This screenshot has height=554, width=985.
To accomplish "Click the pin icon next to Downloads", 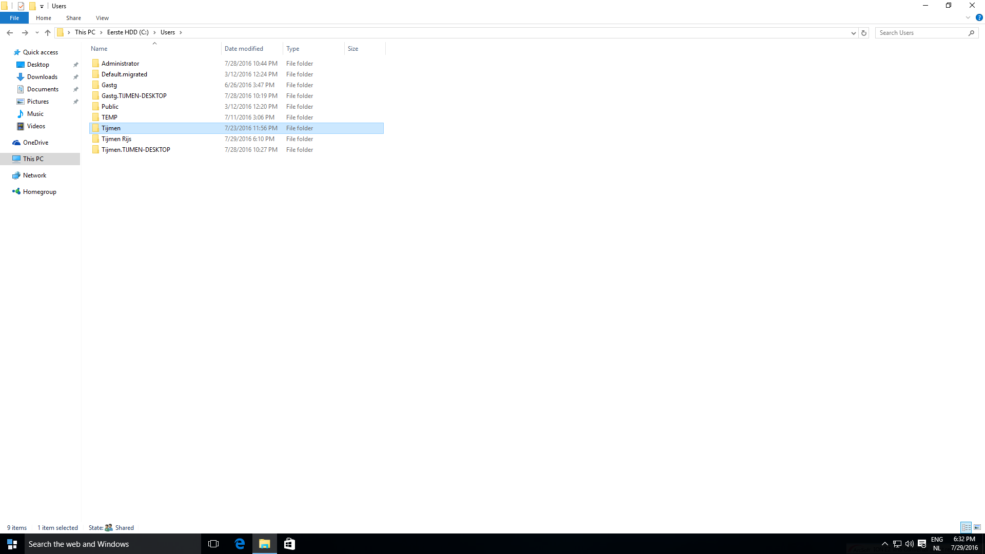I will [x=76, y=77].
